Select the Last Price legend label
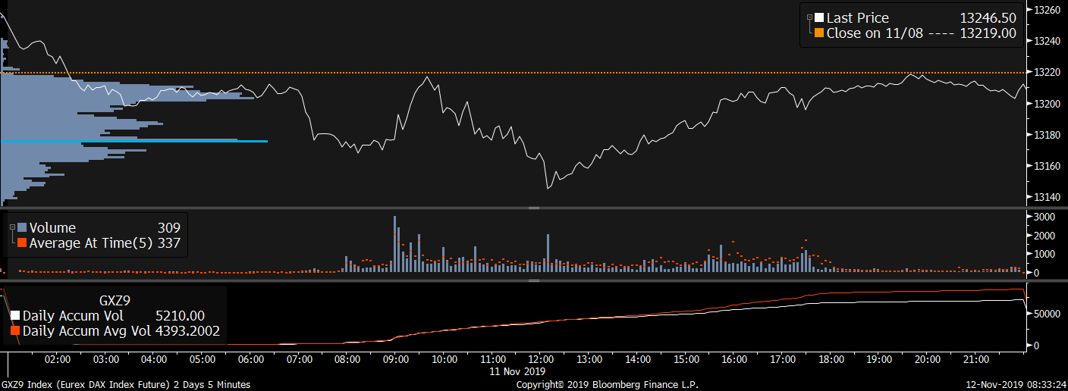 [x=857, y=18]
